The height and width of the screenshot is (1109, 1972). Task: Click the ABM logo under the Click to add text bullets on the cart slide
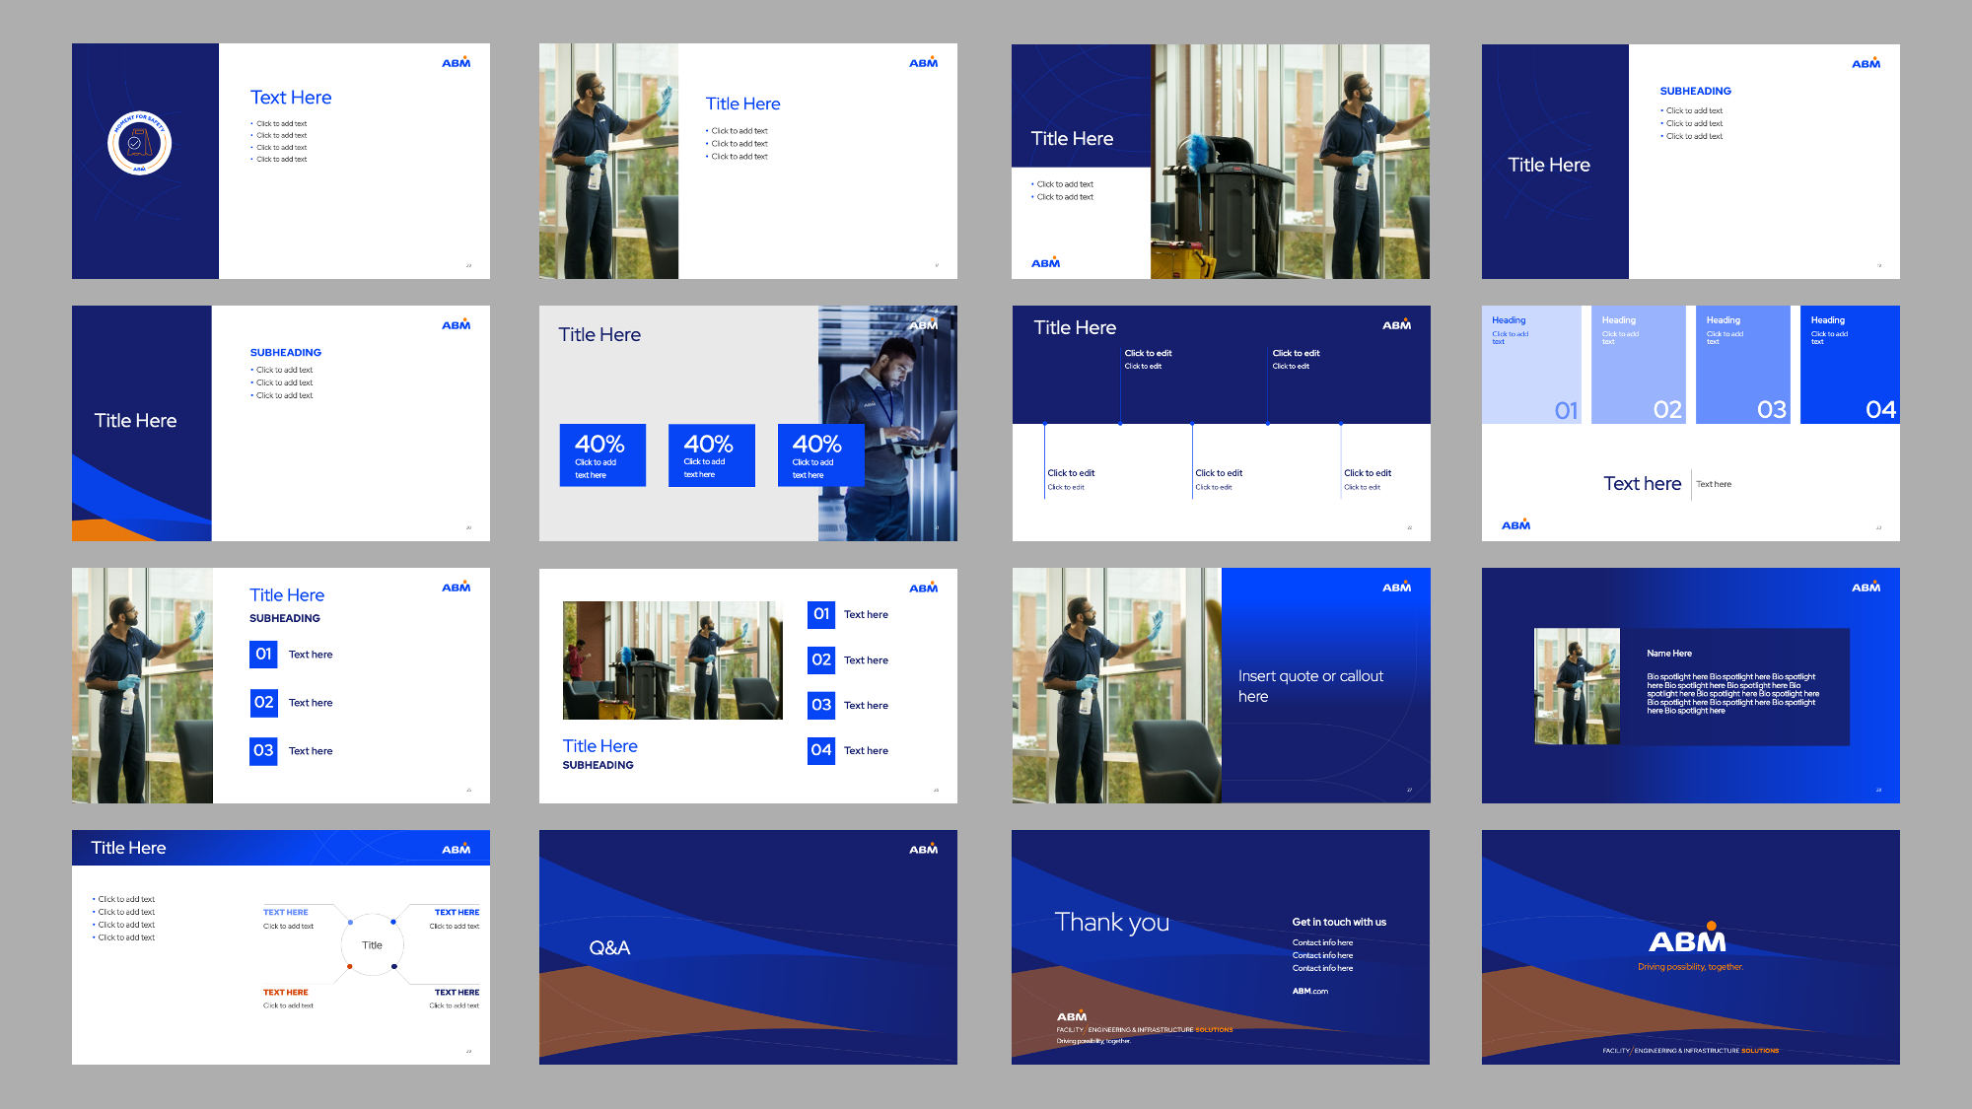[1046, 262]
